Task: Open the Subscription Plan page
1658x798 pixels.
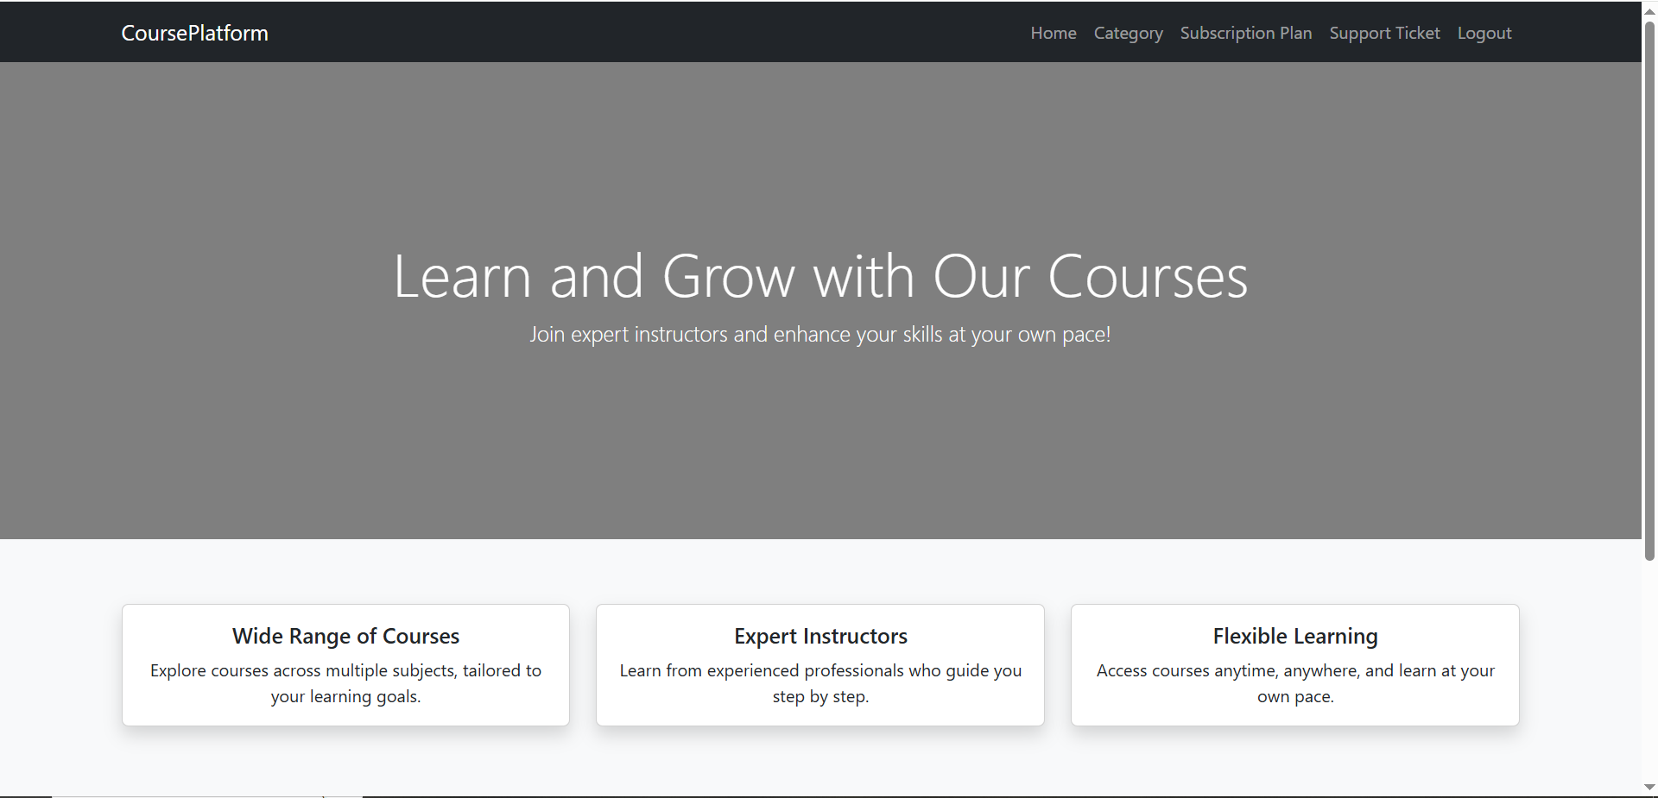Action: [x=1245, y=33]
